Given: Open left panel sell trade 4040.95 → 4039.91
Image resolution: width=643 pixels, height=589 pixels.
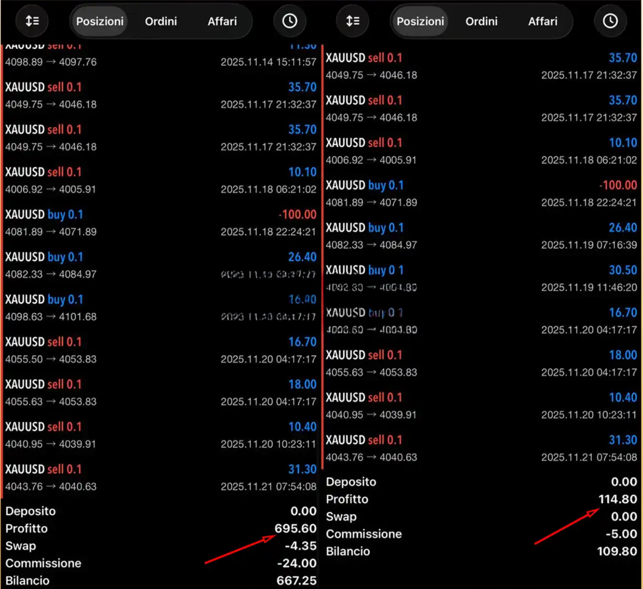Looking at the screenshot, I should 160,435.
